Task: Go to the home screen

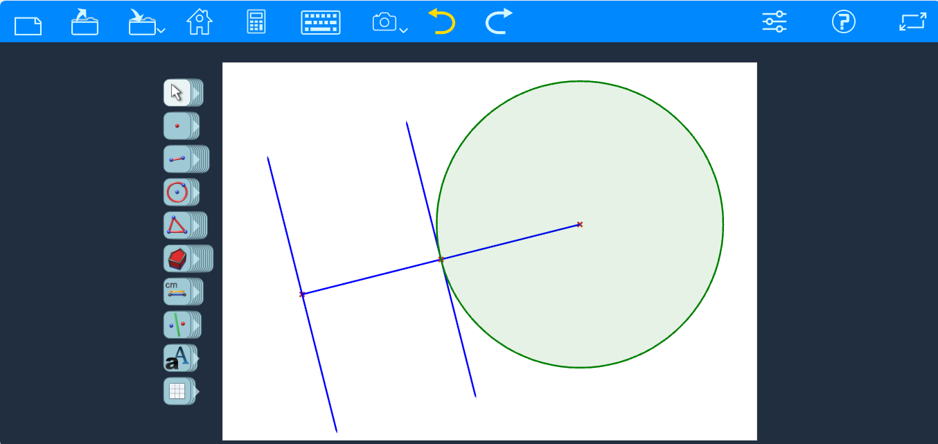Action: (200, 22)
